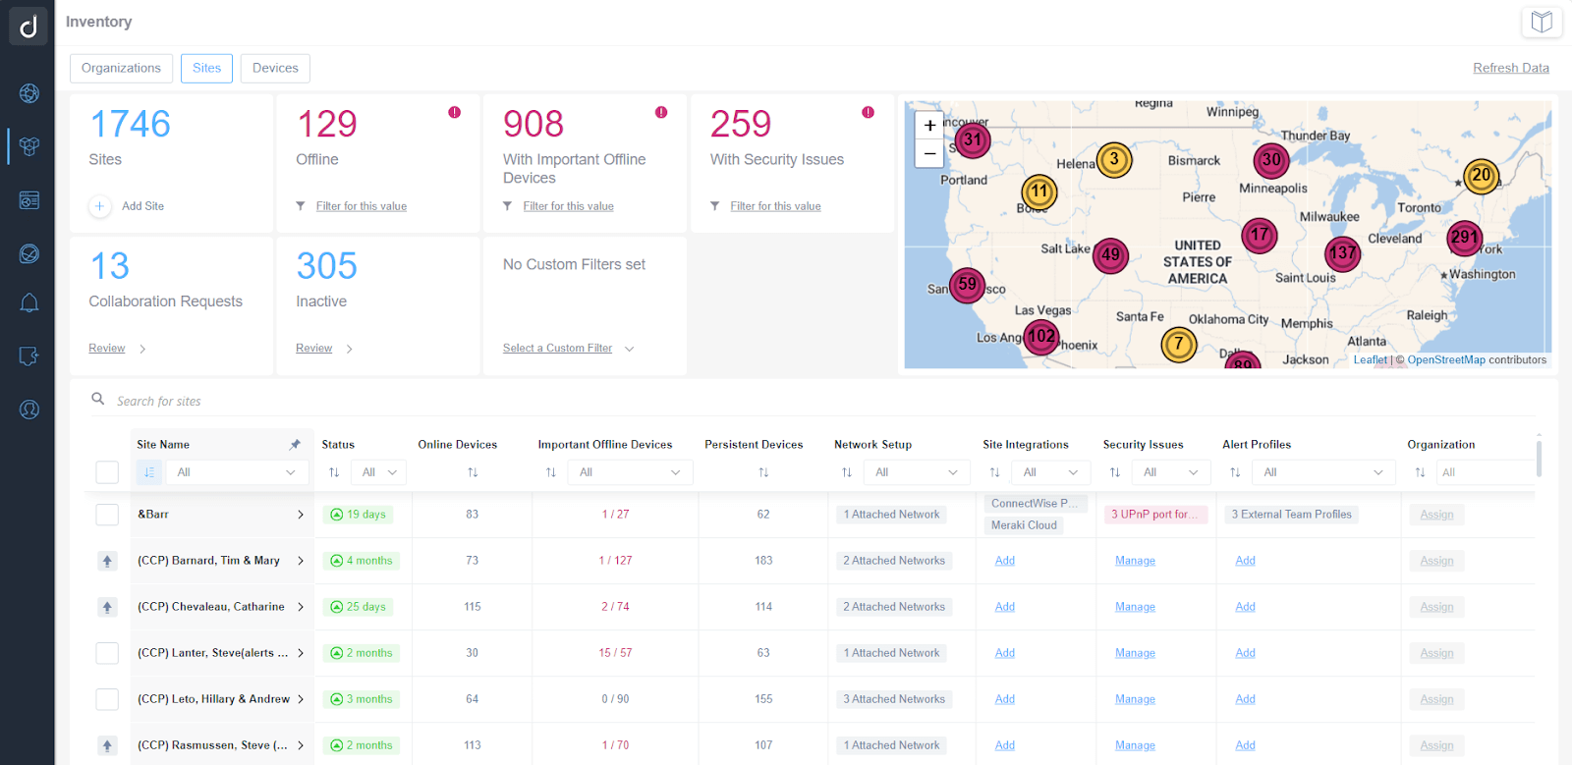The image size is (1572, 765).
Task: Open the Status filter dropdown
Action: click(x=378, y=472)
